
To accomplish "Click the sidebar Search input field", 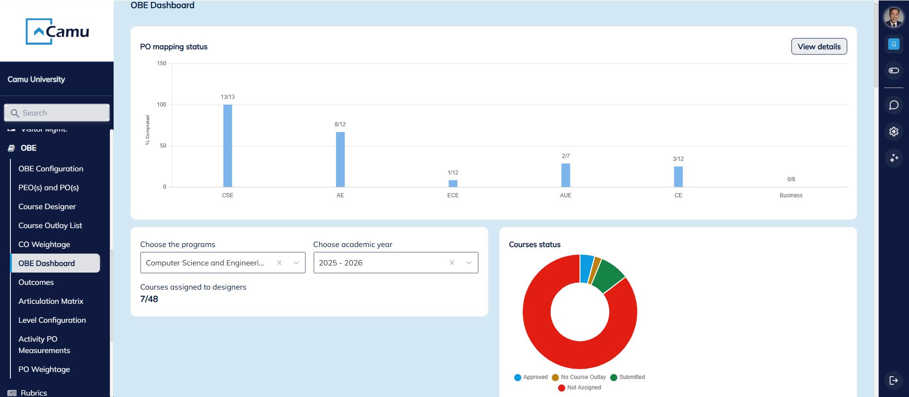I will click(57, 113).
